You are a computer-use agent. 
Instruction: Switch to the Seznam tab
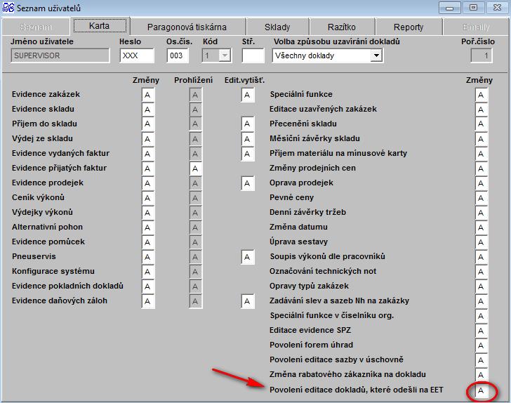tap(36, 27)
